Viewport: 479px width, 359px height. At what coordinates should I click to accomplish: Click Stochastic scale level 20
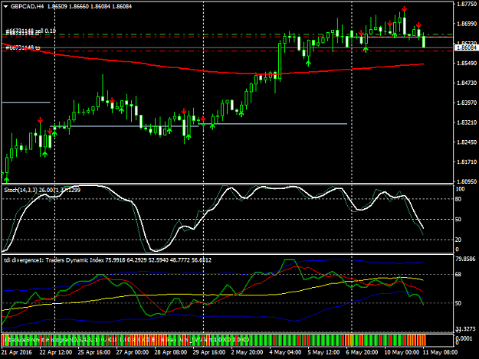pyautogui.click(x=458, y=240)
